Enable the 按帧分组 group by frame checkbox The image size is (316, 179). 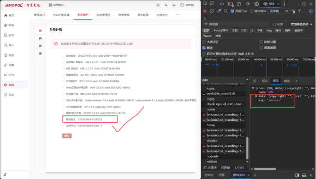tap(261, 42)
